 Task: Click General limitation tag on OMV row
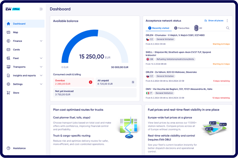pyautogui.click(x=164, y=93)
